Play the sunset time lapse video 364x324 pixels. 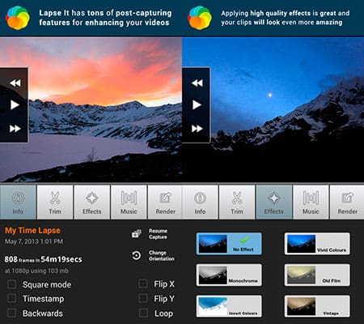(15, 104)
